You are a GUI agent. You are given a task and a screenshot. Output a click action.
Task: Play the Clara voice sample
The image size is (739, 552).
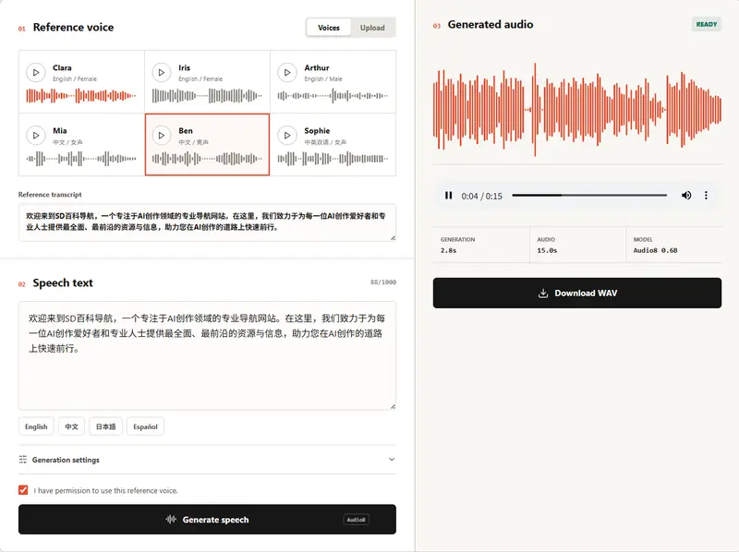pyautogui.click(x=35, y=73)
